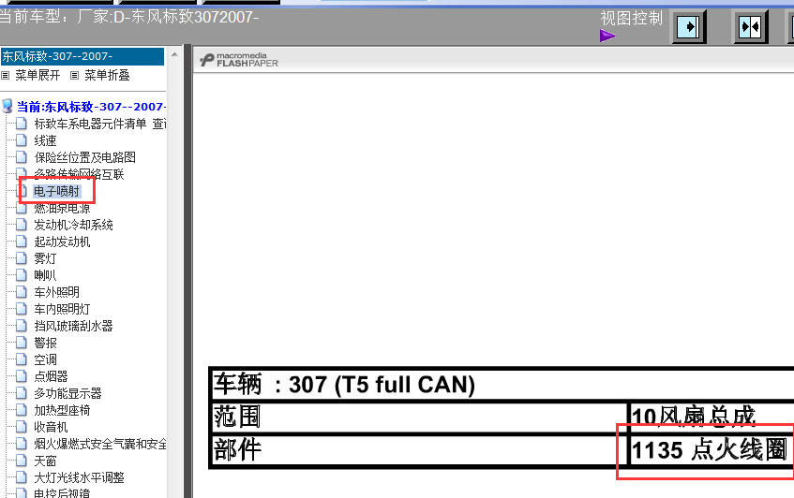Screen dimensions: 794x498
Task: Select the 东风标致-307--2007- header bar
Action: tap(82, 56)
